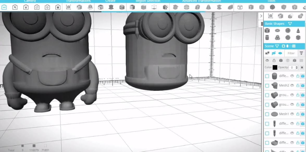Select the Move tool with axes cube
306x152 pixels.
[68, 7]
